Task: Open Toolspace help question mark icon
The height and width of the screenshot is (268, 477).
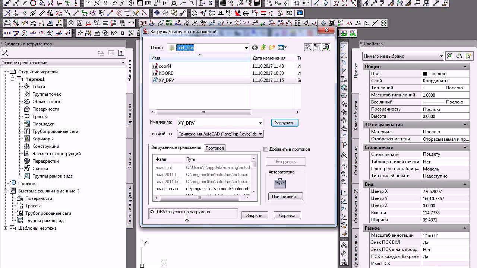Action: coord(121,53)
